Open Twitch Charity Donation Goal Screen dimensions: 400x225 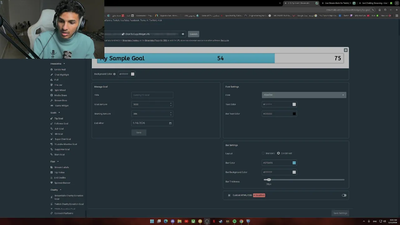pyautogui.click(x=69, y=204)
